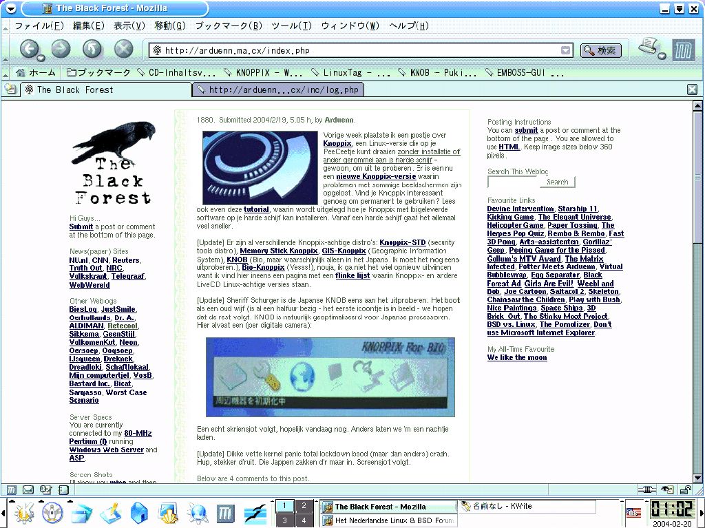Open Composer from the status bar component icons

(45, 489)
